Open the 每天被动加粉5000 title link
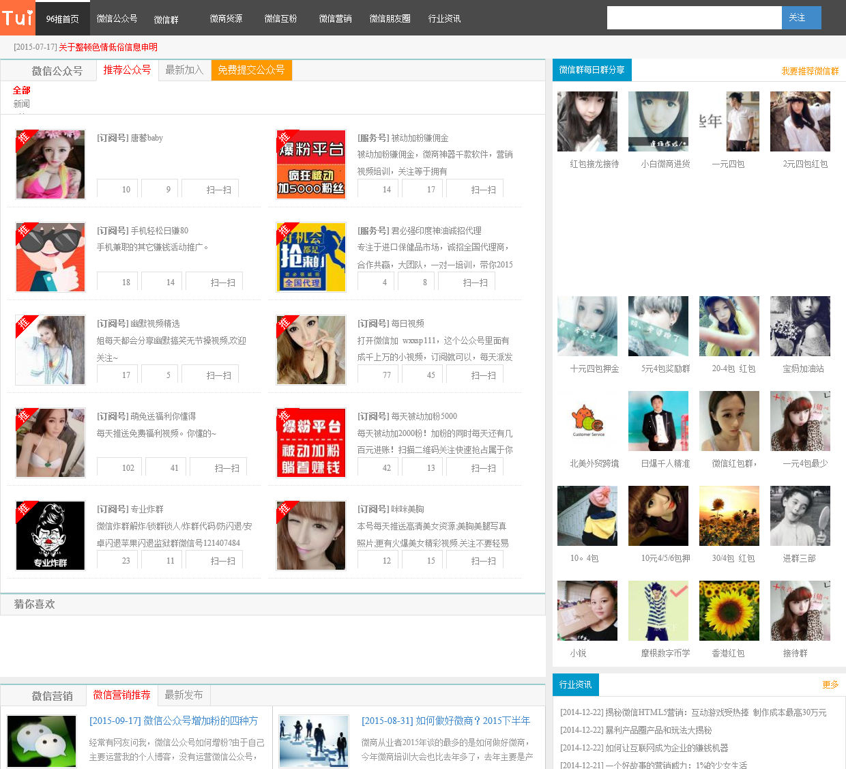 pos(424,416)
